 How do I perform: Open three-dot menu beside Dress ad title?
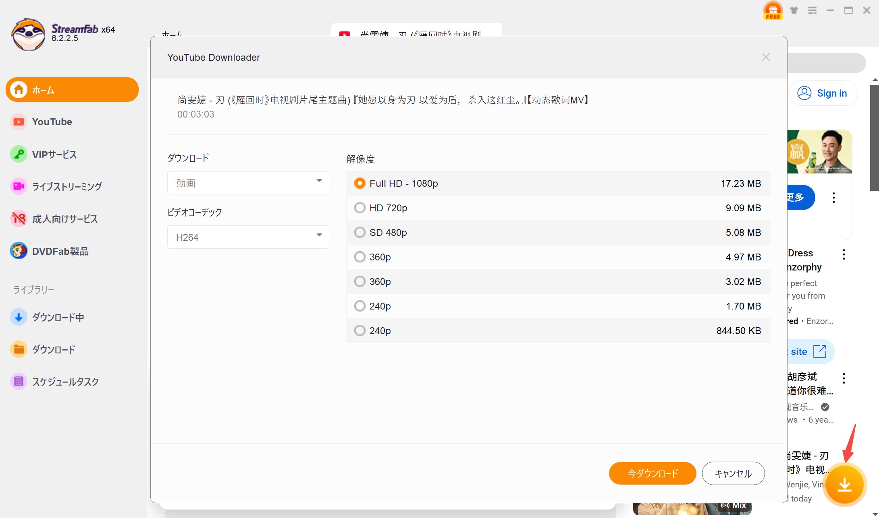click(844, 254)
